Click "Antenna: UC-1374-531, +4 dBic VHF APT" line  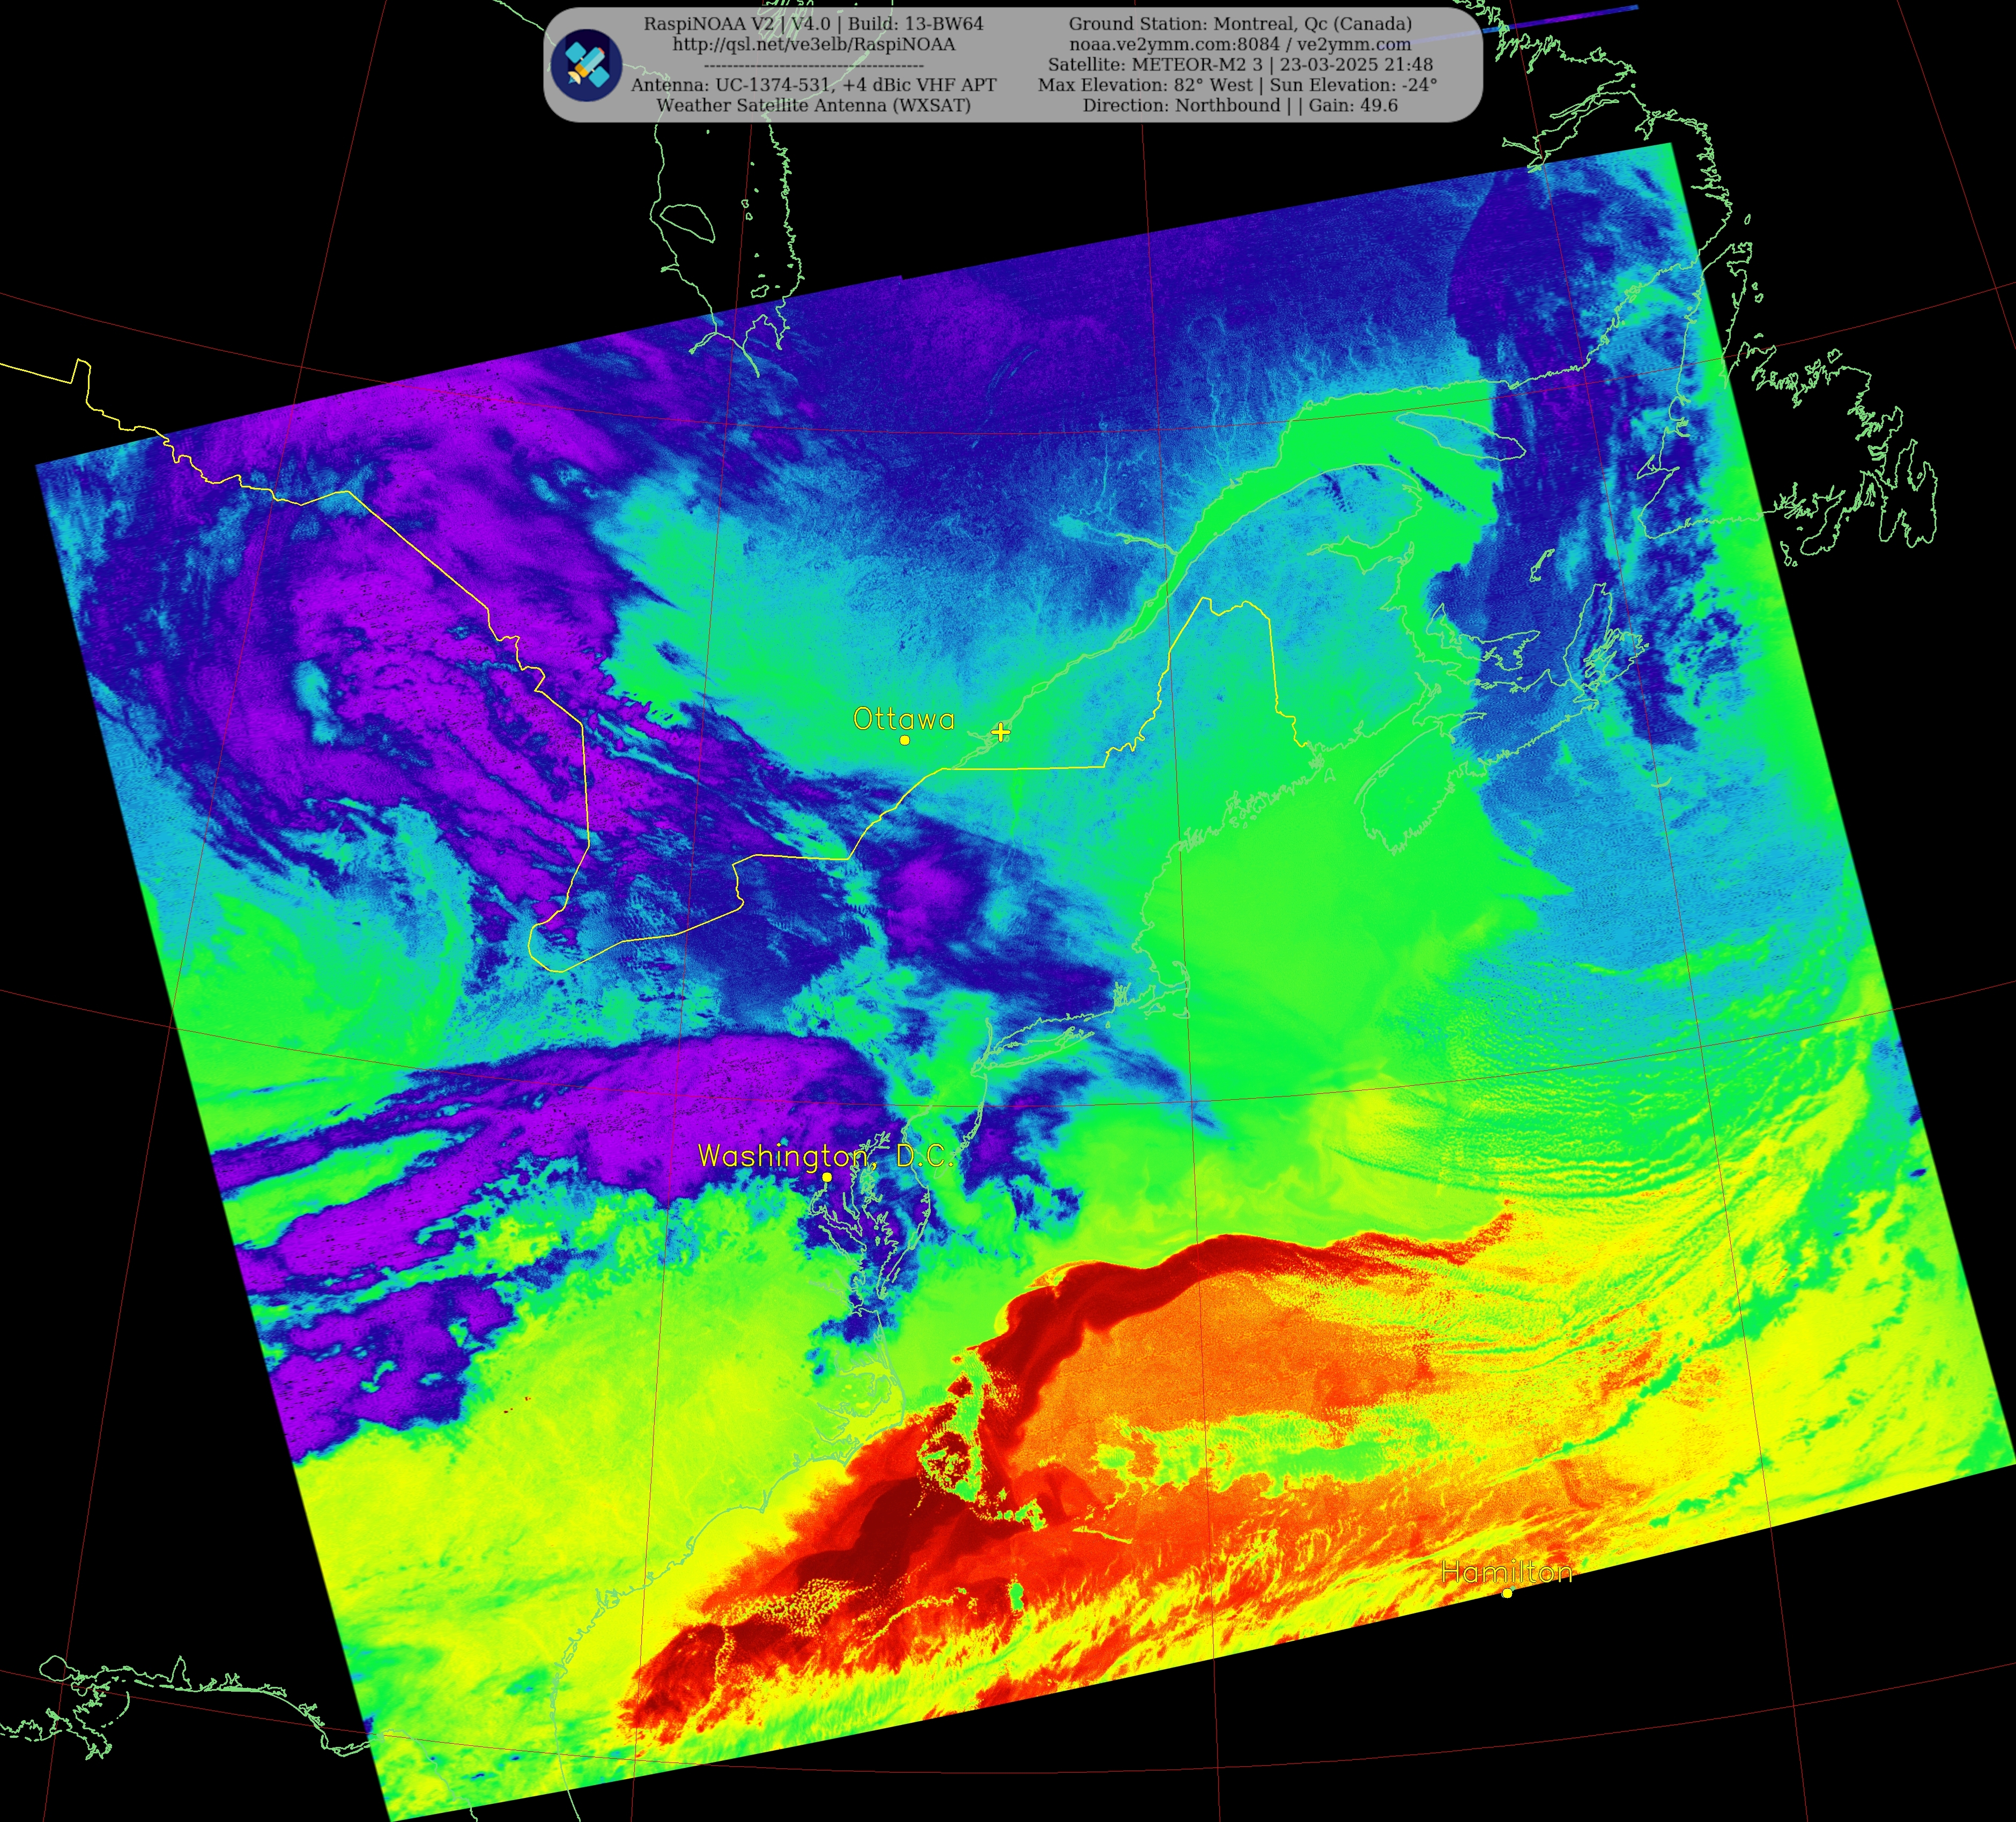[814, 85]
